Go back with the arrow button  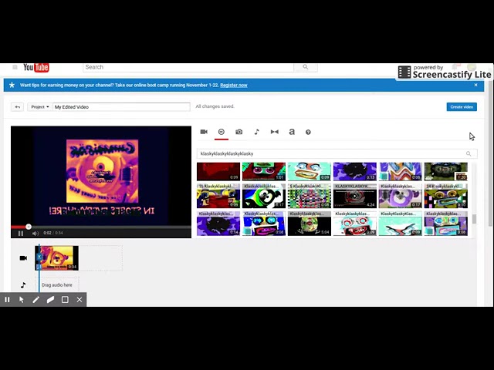(17, 107)
